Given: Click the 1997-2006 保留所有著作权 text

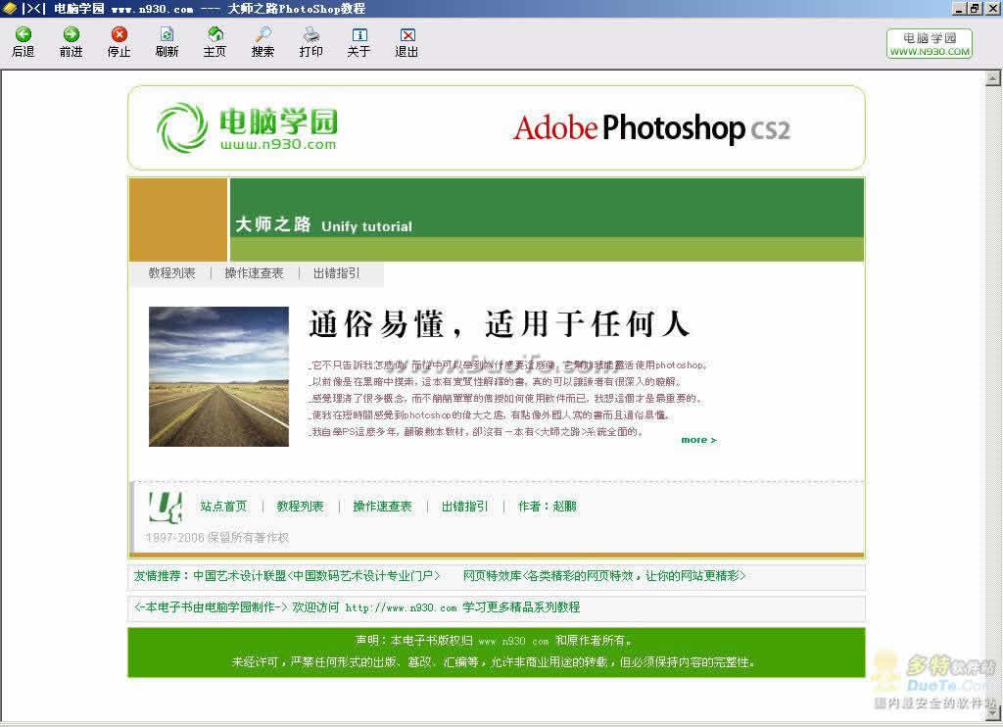Looking at the screenshot, I should [x=217, y=538].
